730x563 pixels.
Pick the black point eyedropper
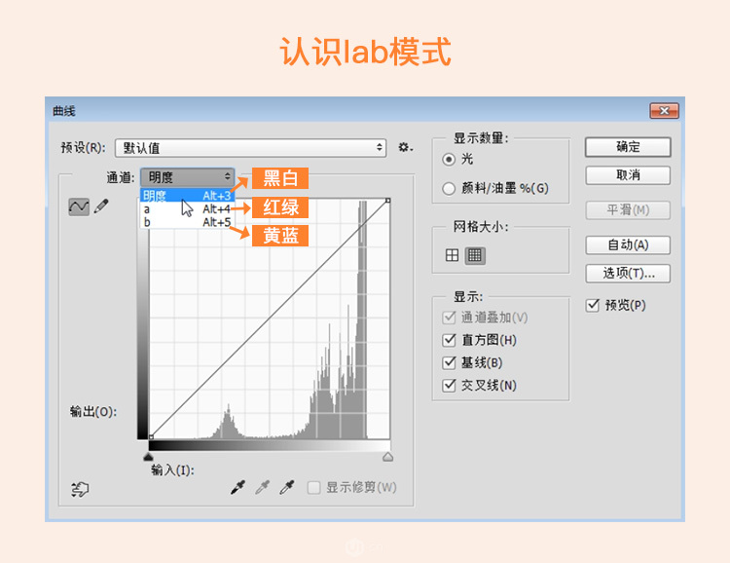[x=237, y=487]
